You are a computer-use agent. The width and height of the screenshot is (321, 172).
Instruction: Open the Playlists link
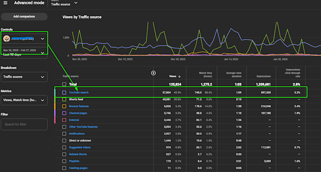tap(74, 161)
